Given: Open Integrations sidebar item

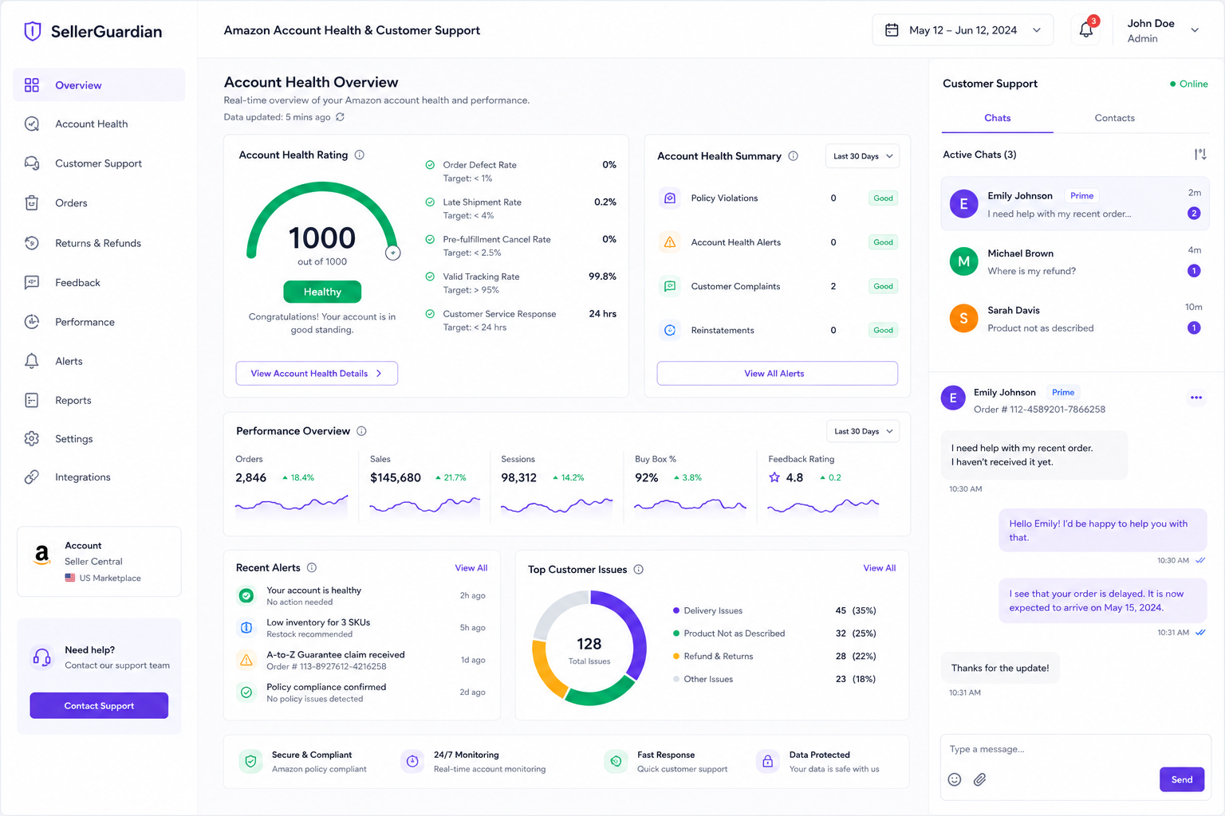Looking at the screenshot, I should (x=99, y=477).
